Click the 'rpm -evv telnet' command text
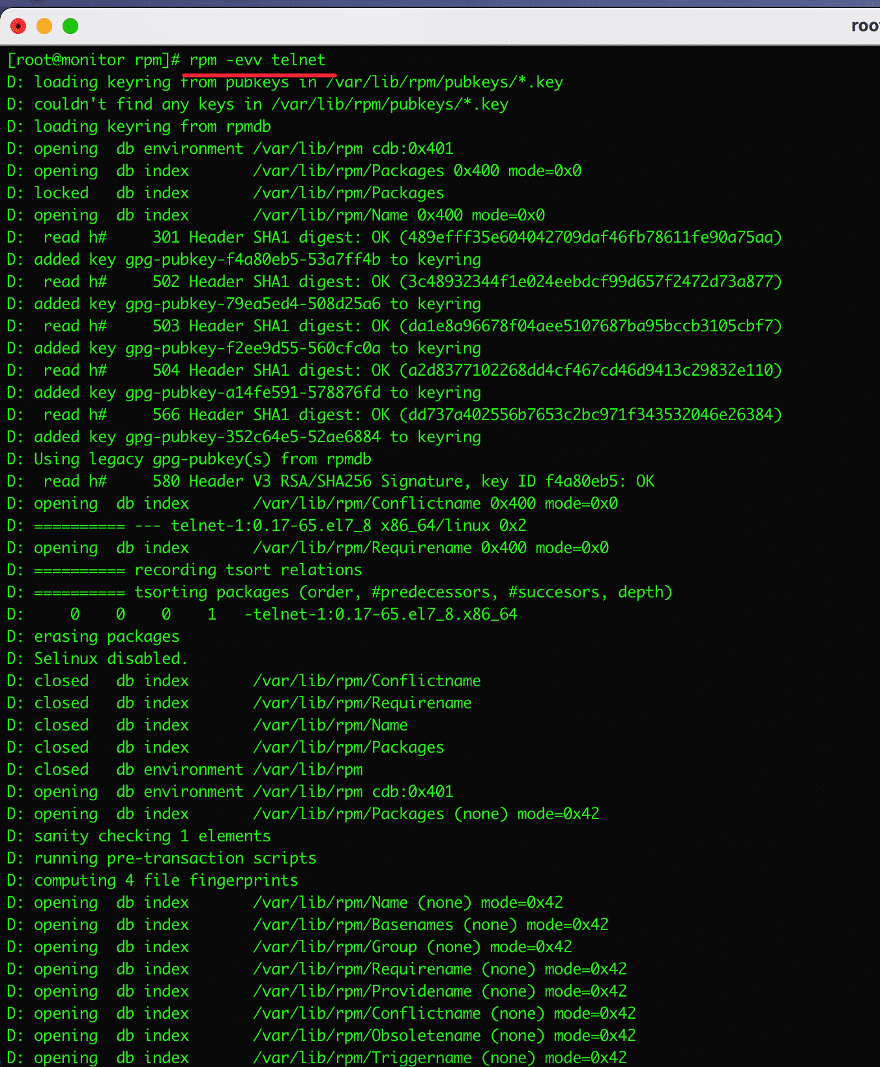 point(257,60)
